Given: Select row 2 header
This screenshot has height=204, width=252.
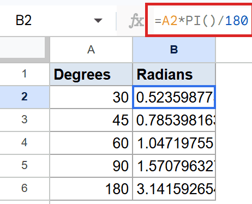Looking at the screenshot, I should (x=25, y=97).
